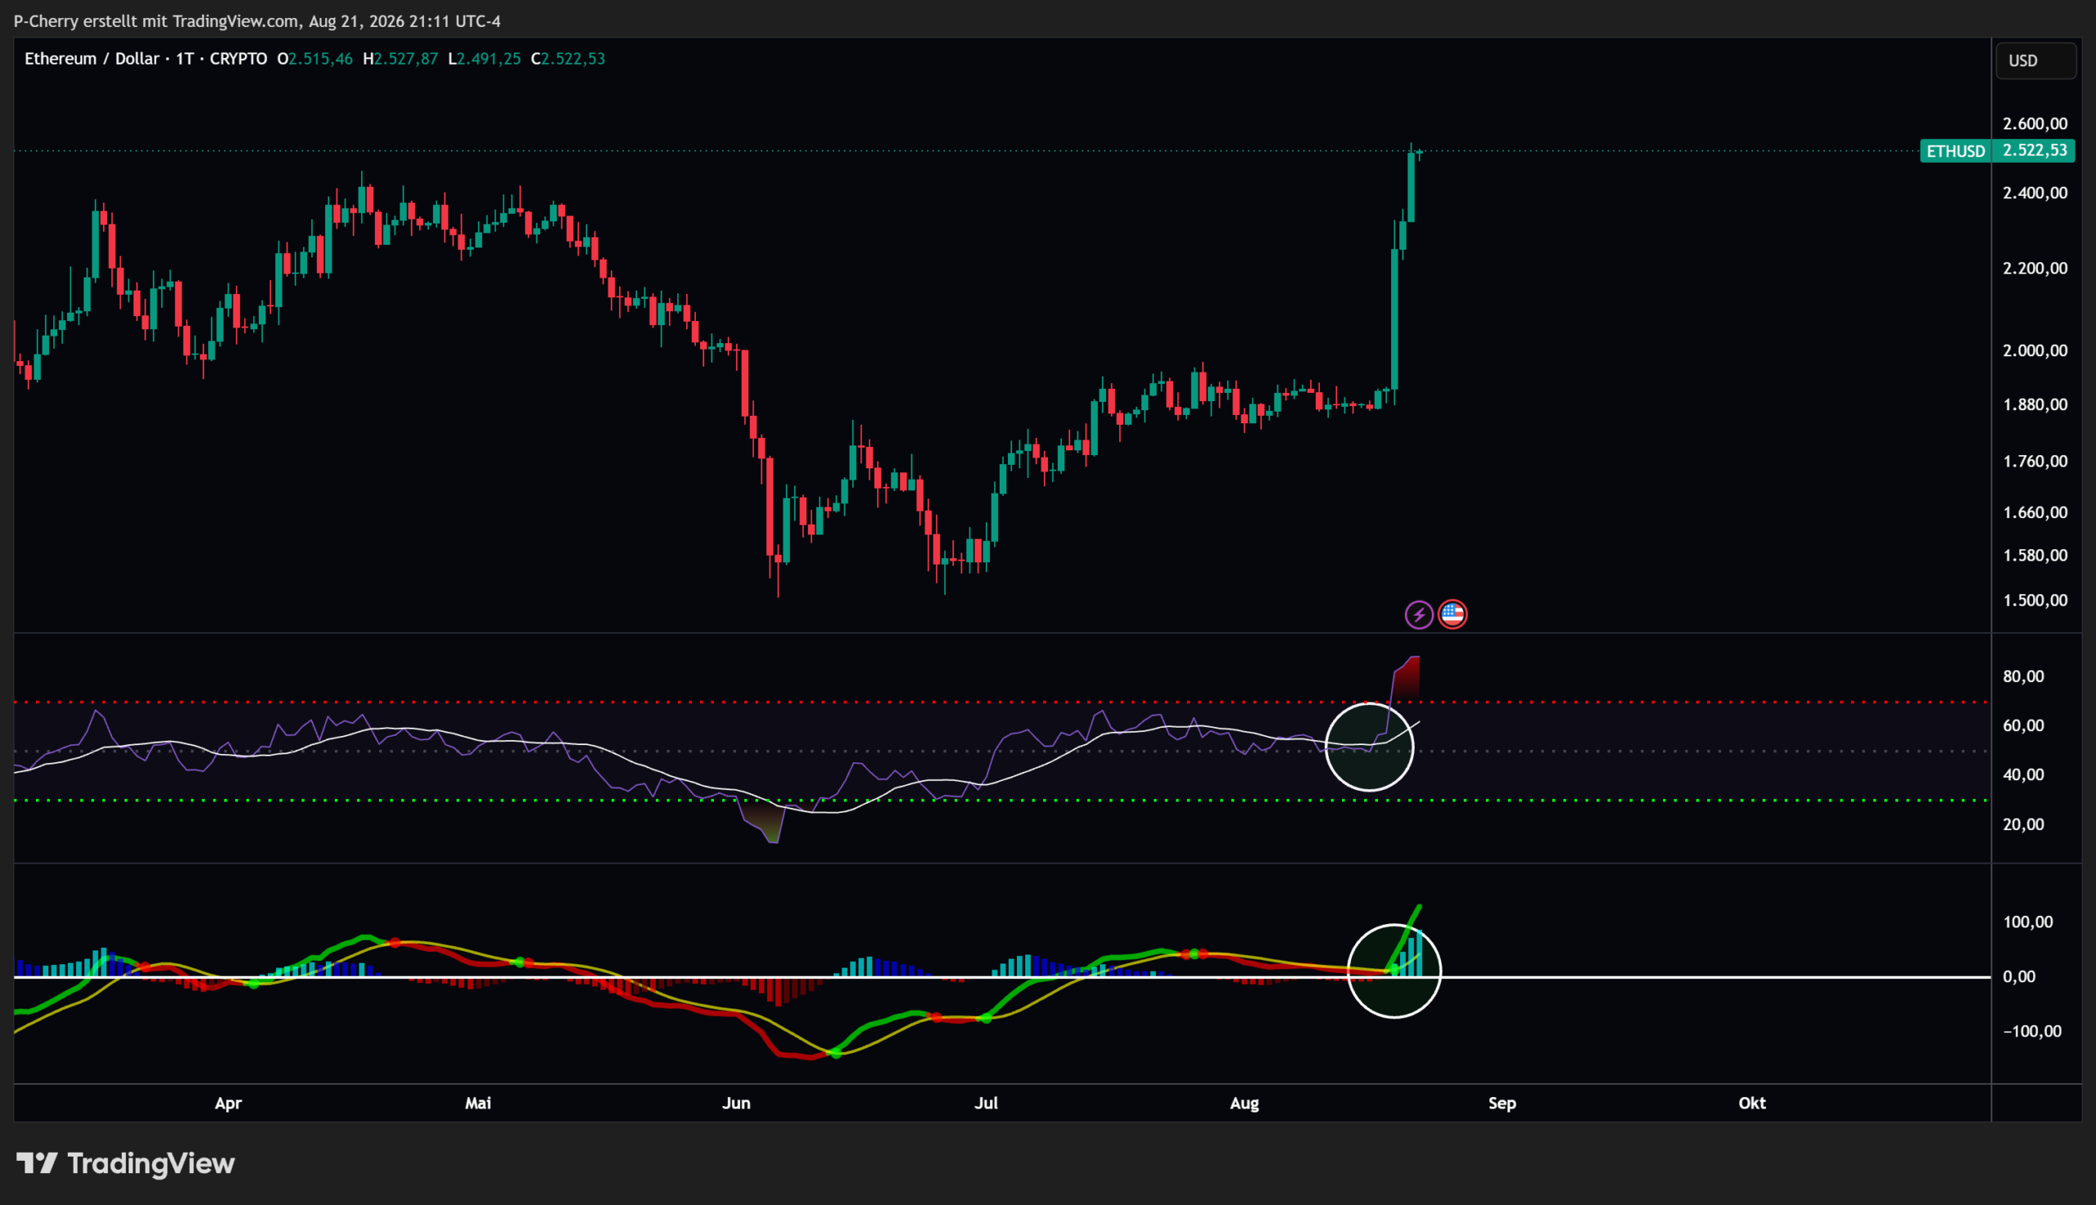
Task: Click the 2.600,00 price axis label
Action: click(x=2035, y=124)
